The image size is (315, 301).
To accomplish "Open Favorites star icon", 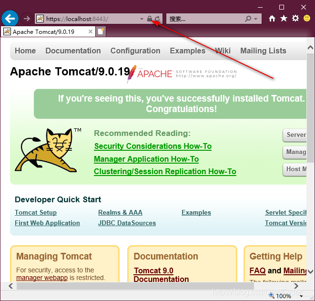I will click(284, 18).
